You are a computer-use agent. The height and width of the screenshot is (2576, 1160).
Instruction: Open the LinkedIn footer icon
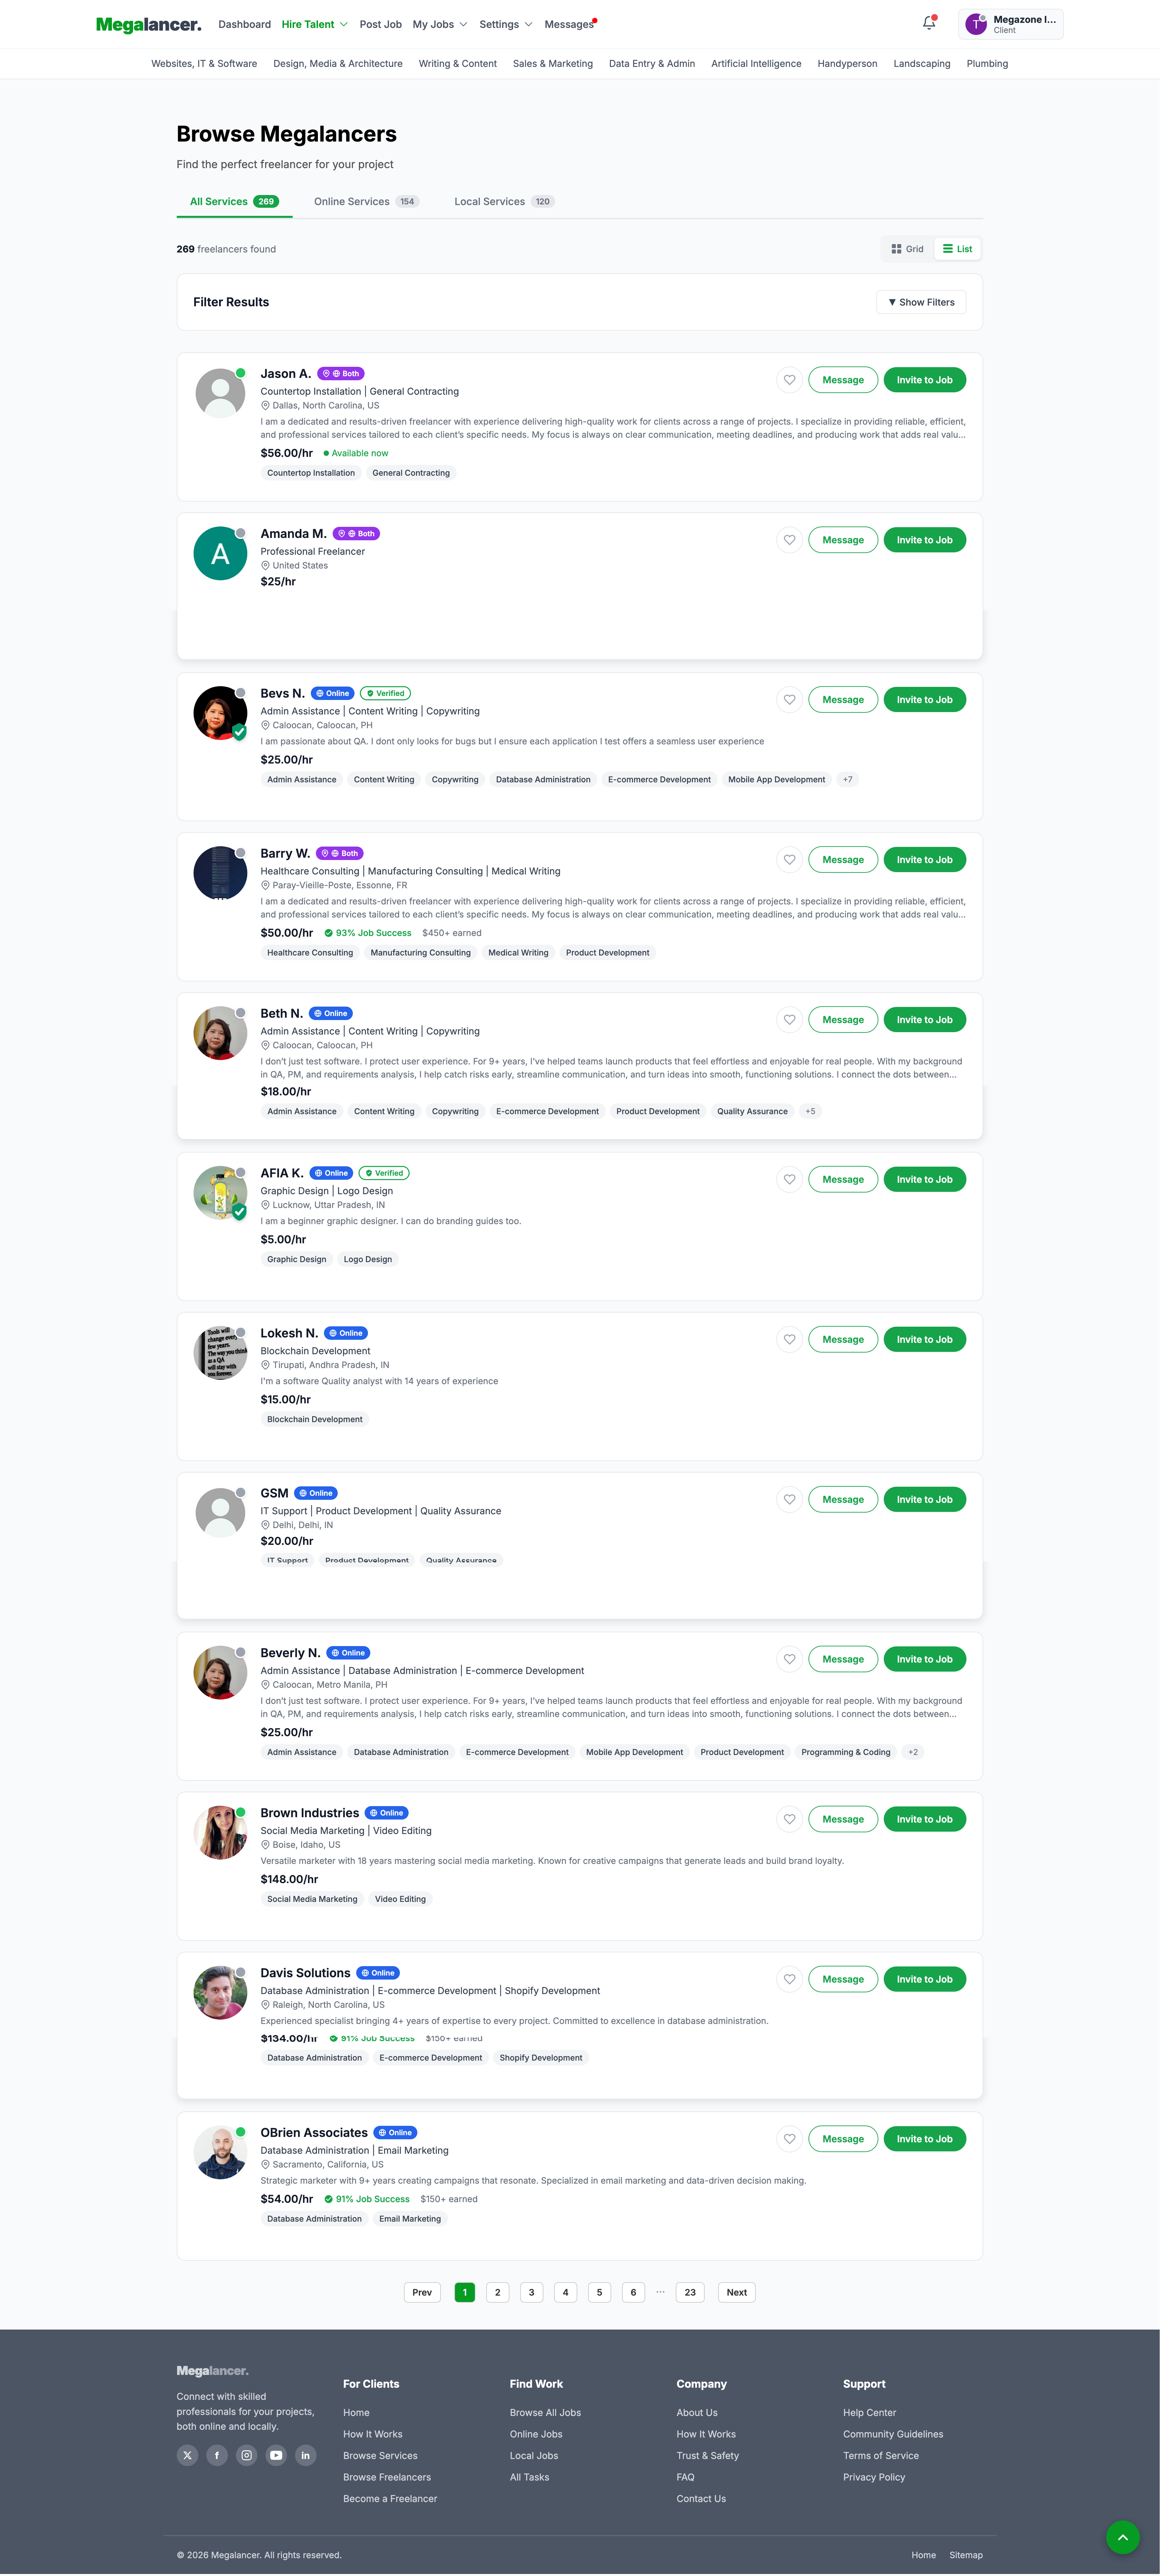pyautogui.click(x=306, y=2455)
